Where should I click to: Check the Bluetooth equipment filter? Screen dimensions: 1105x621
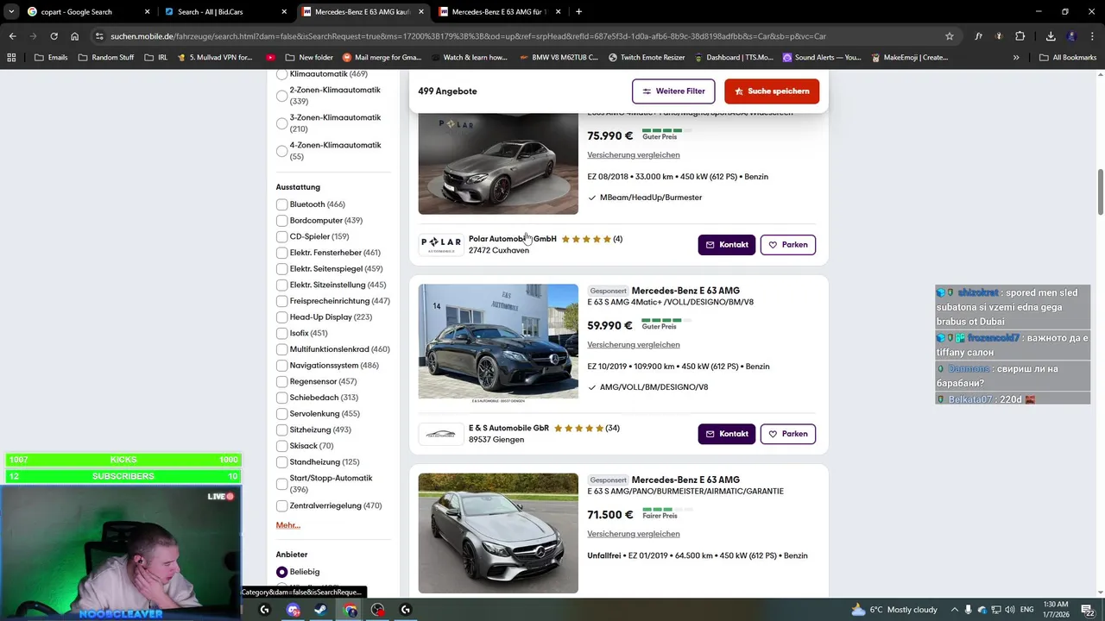point(281,204)
